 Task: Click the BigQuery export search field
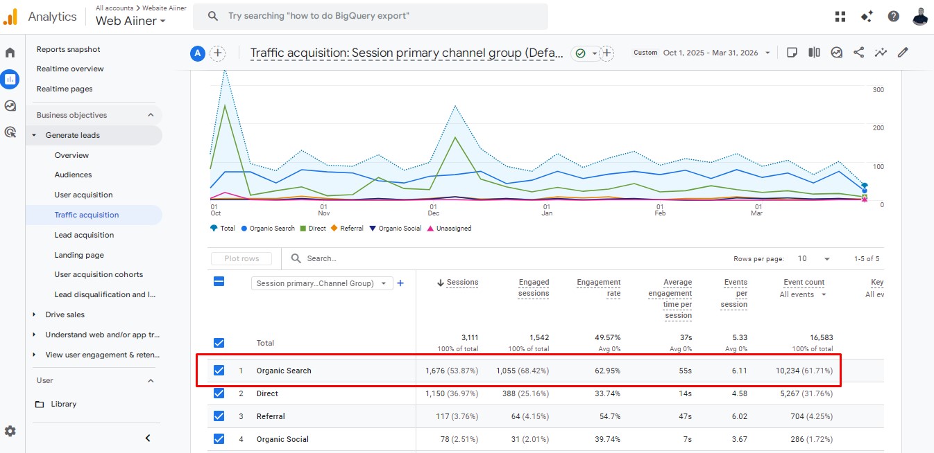click(x=370, y=16)
